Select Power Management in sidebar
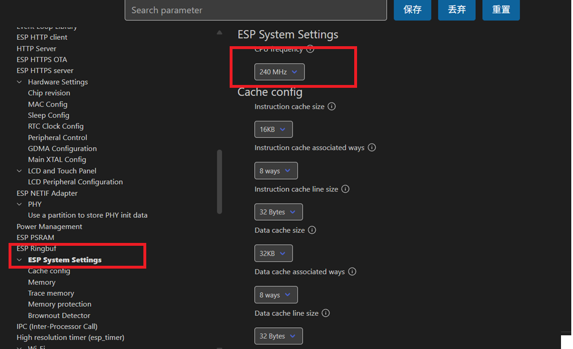 (49, 226)
